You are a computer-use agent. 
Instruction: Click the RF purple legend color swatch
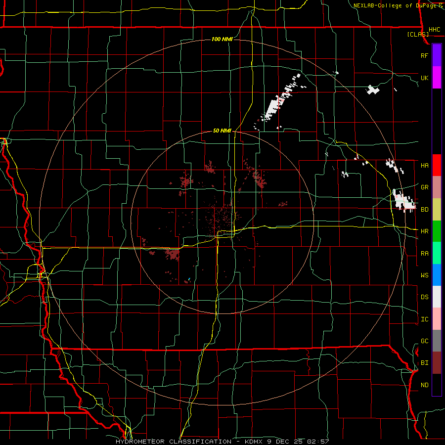437,55
